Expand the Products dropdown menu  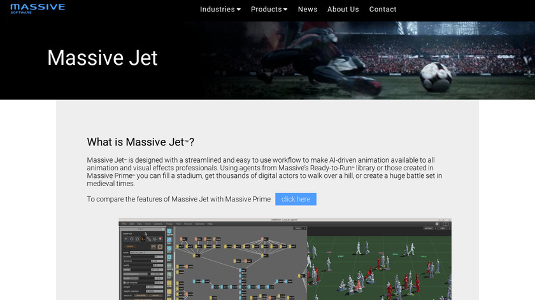pyautogui.click(x=269, y=9)
